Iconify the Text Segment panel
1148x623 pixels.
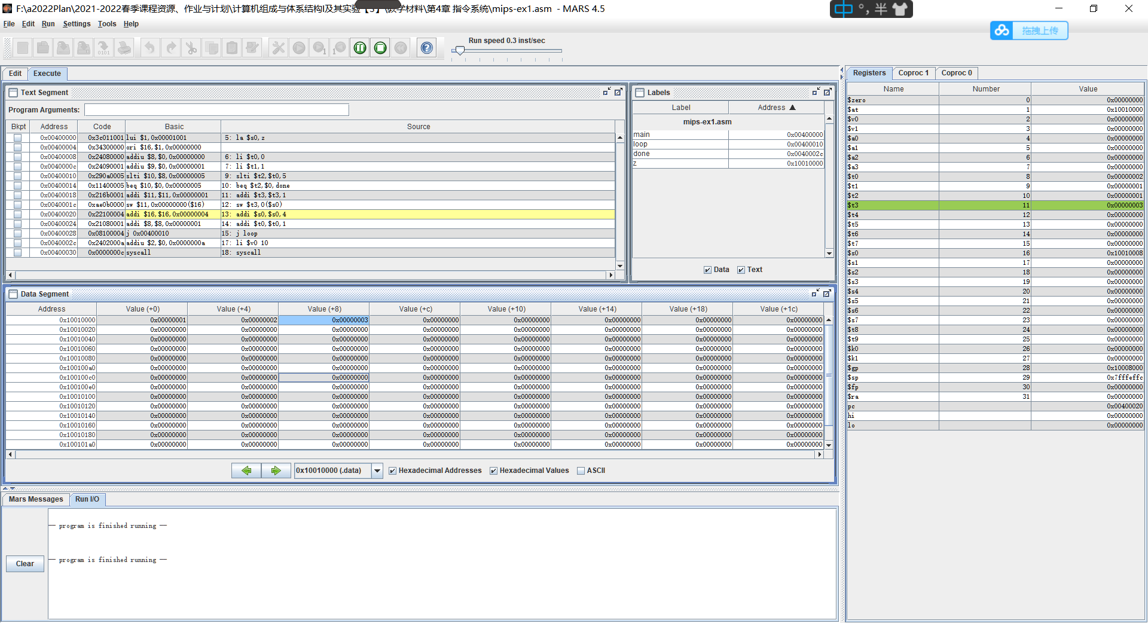pos(607,92)
